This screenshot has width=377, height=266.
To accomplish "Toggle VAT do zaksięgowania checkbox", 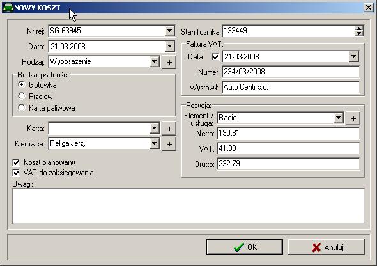I will pos(16,173).
